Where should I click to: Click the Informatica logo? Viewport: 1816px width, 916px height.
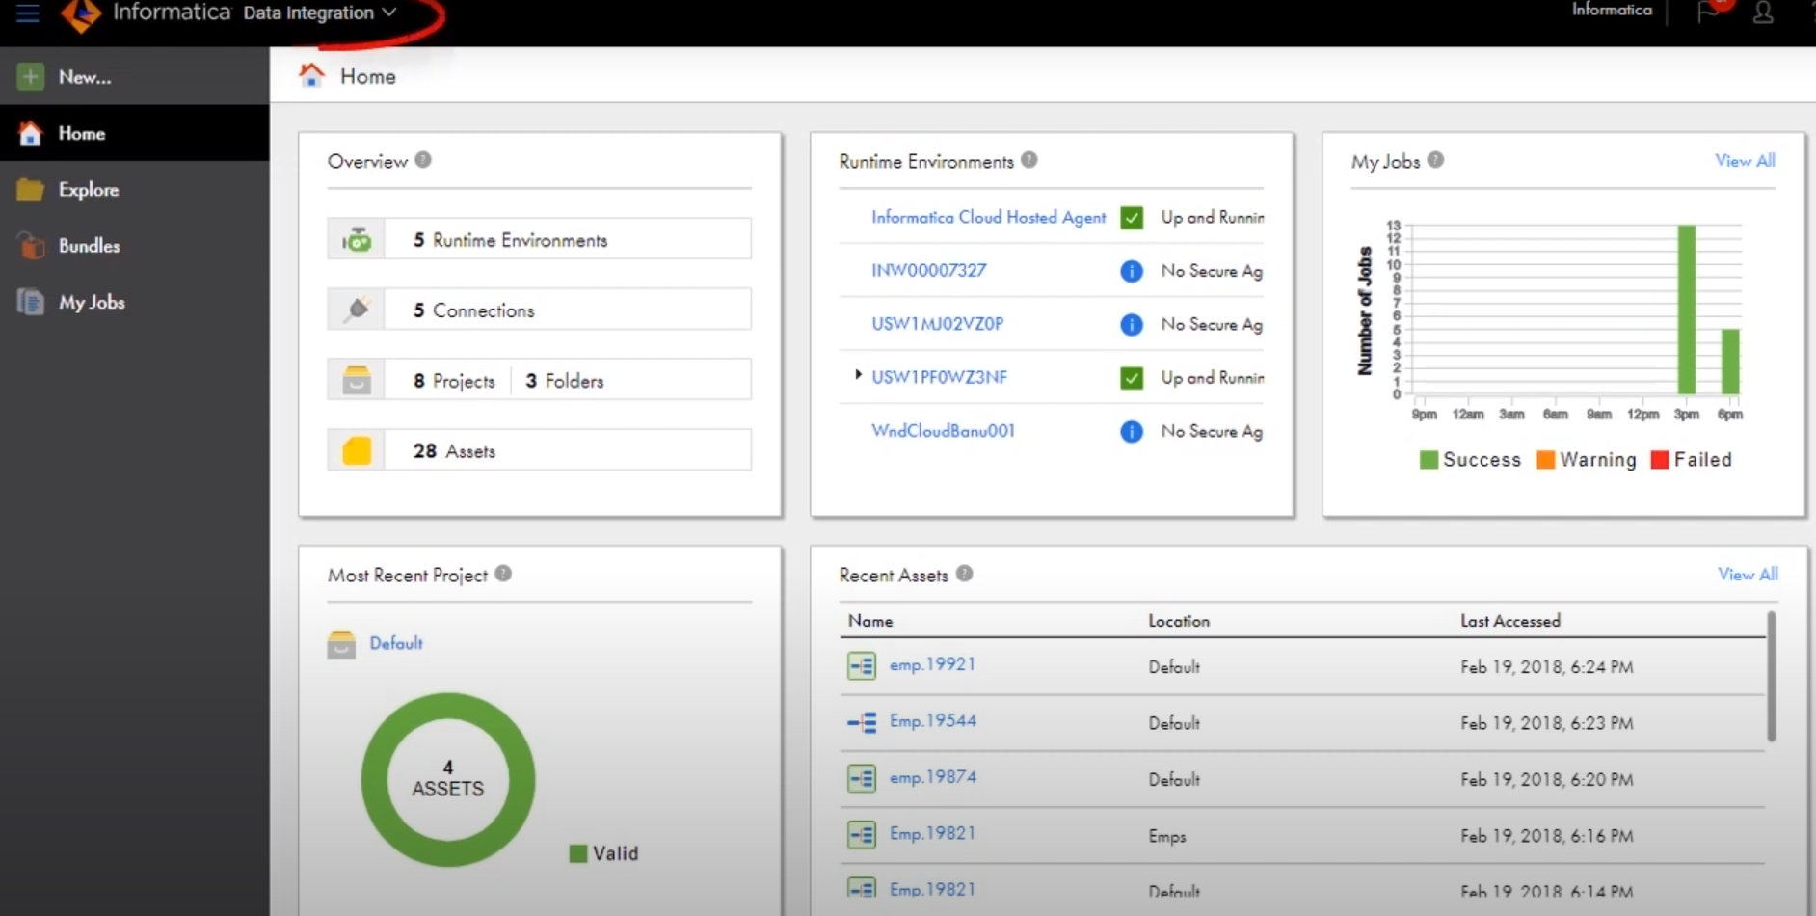click(x=82, y=17)
